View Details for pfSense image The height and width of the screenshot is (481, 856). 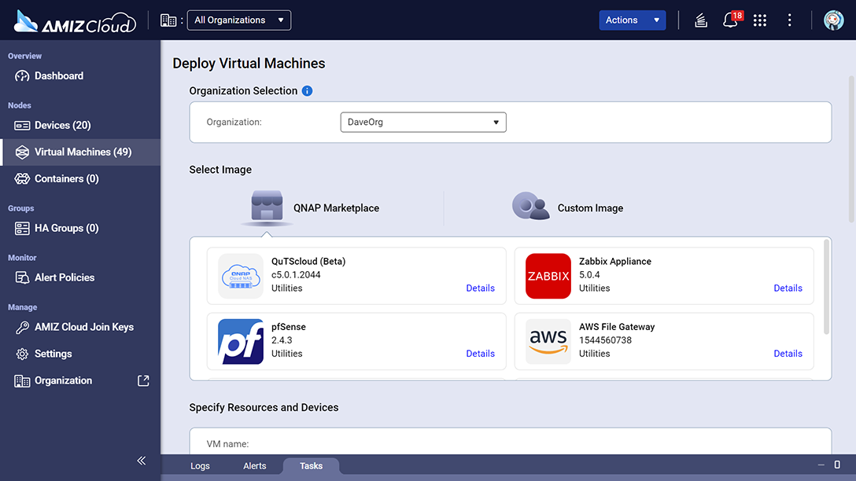(480, 354)
